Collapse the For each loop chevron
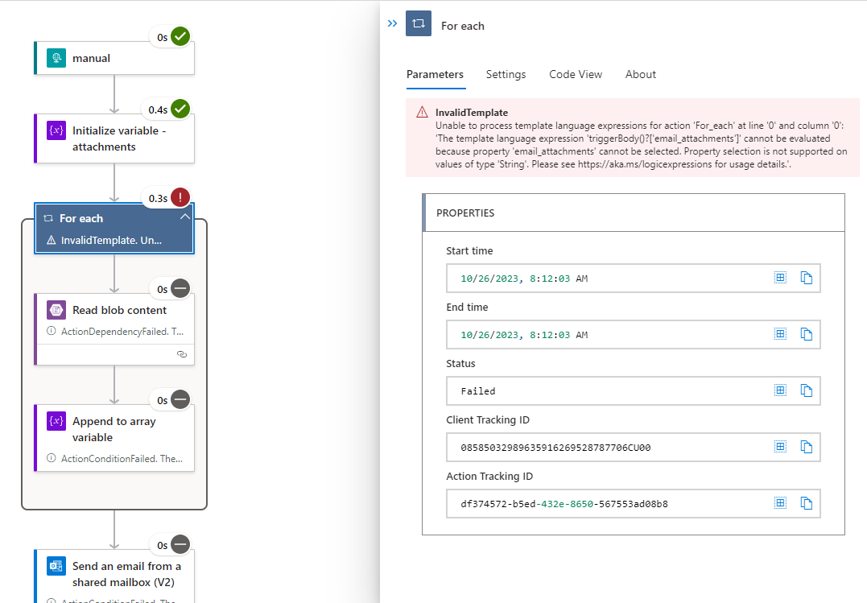This screenshot has height=603, width=867. (185, 216)
